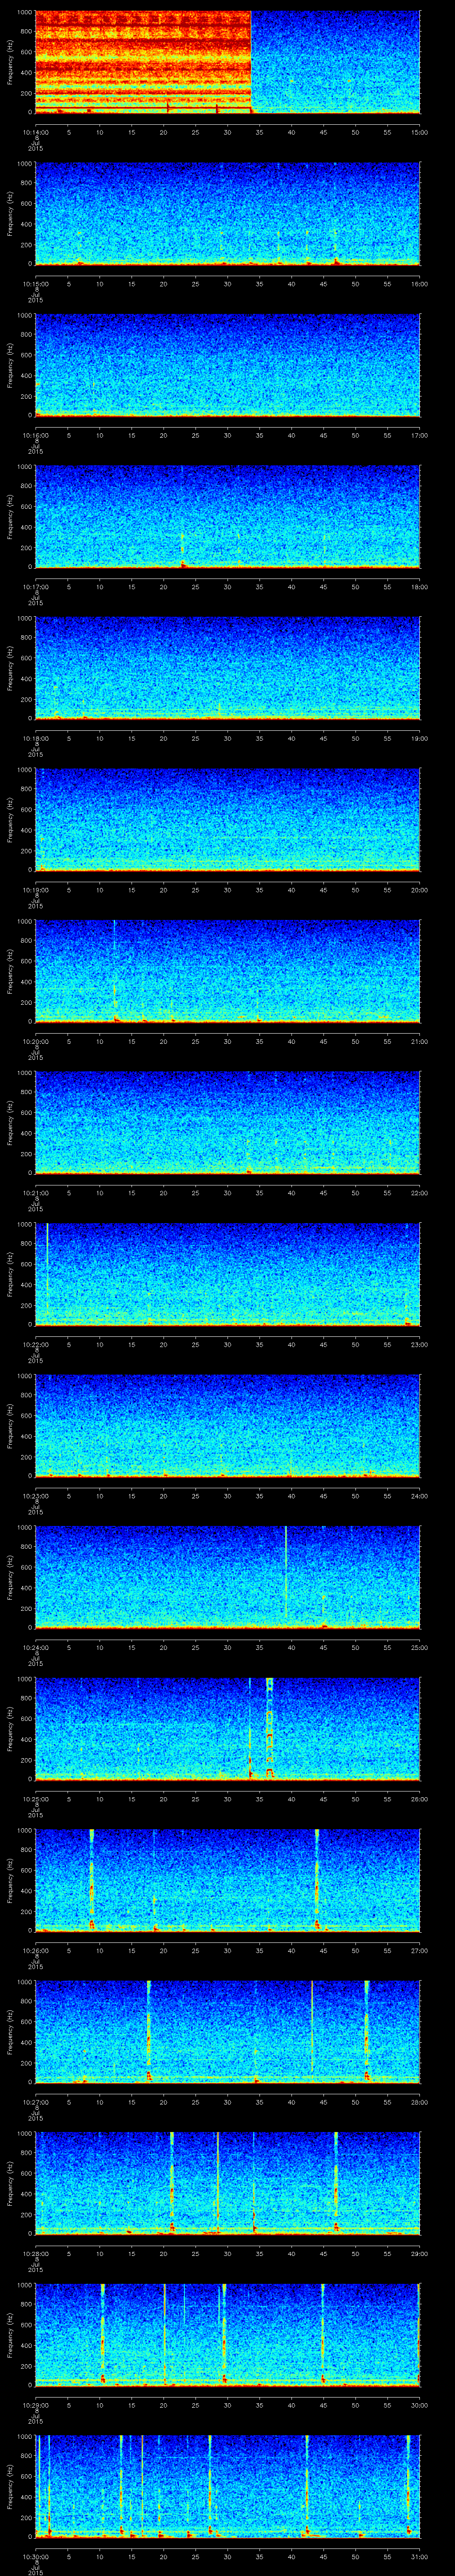Click the 10:29:00 start time label

tap(35, 2405)
